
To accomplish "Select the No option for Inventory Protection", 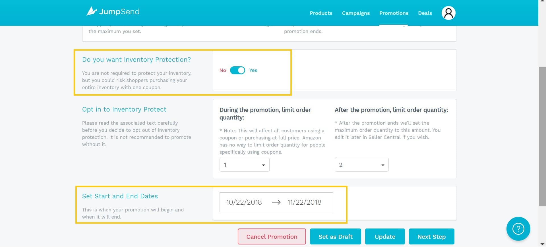I will pos(223,70).
